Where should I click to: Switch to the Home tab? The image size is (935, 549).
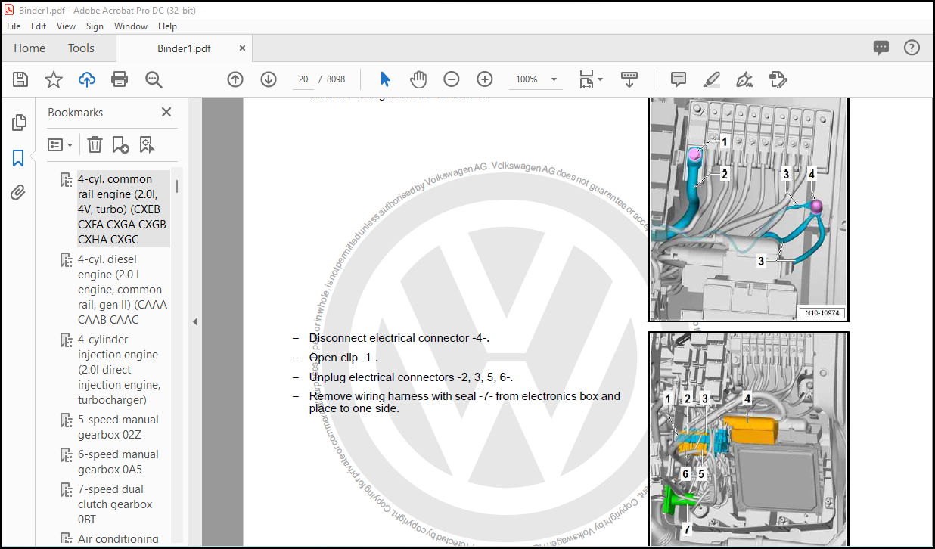click(x=30, y=48)
